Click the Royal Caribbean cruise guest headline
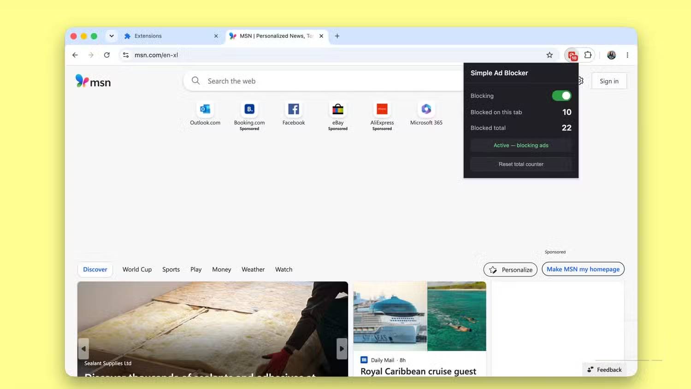The image size is (691, 389). pyautogui.click(x=418, y=371)
